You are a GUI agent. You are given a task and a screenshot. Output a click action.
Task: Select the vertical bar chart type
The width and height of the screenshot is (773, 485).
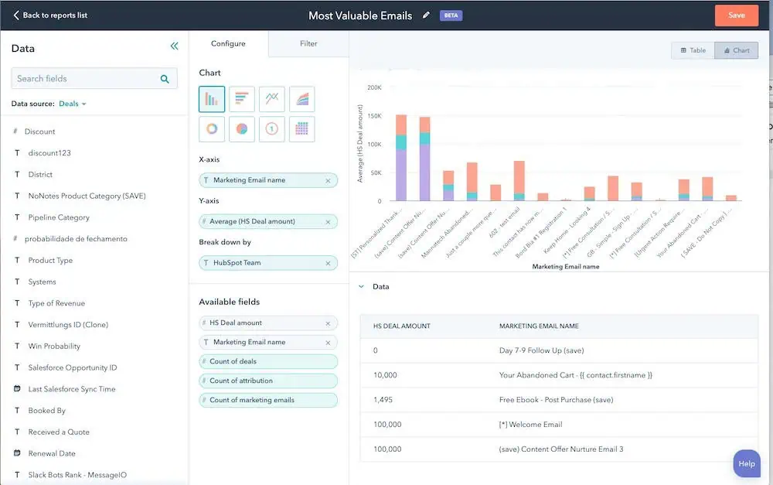tap(212, 99)
